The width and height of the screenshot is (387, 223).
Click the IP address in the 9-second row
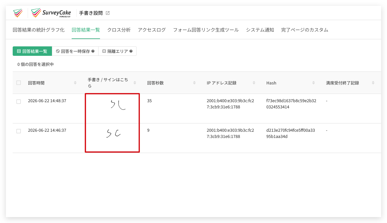[230, 134]
